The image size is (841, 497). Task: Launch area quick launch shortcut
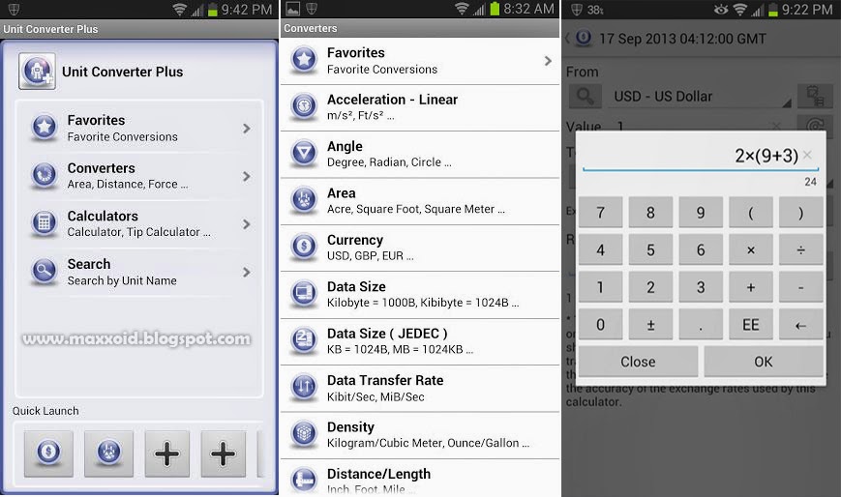click(x=109, y=453)
